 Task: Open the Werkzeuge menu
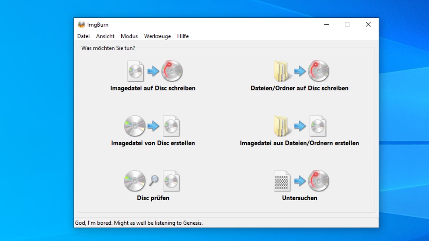157,36
